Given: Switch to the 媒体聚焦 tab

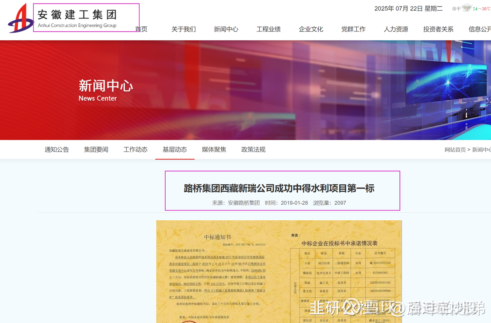Looking at the screenshot, I should (x=214, y=149).
